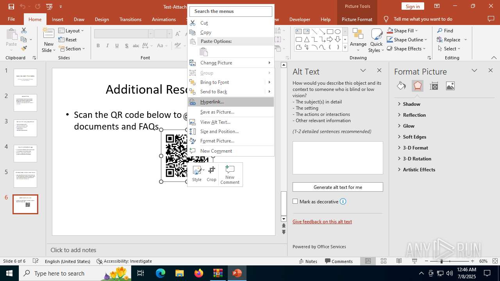Choose Hyperlink... from context menu
This screenshot has height=281, width=500.
231,102
